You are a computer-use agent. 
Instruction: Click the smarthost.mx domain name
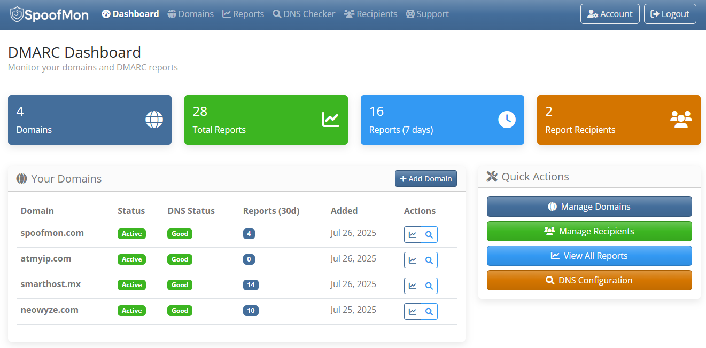[51, 284]
